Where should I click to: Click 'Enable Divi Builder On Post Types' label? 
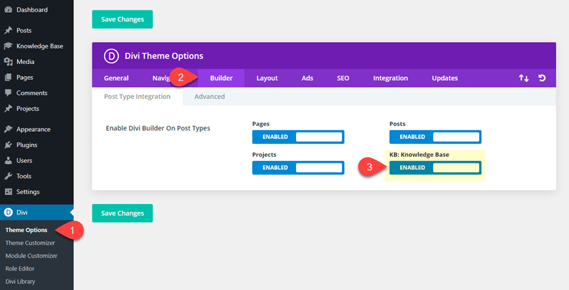point(158,129)
